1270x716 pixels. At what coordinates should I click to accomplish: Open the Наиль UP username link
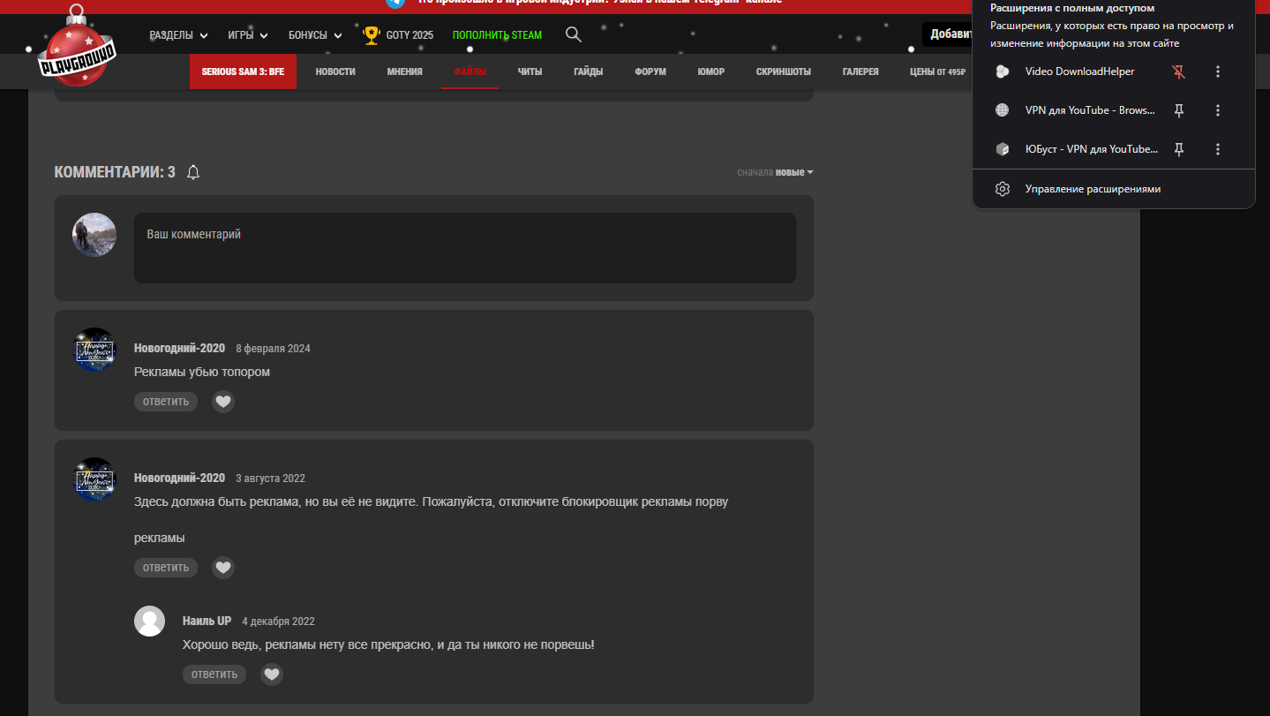(x=207, y=622)
